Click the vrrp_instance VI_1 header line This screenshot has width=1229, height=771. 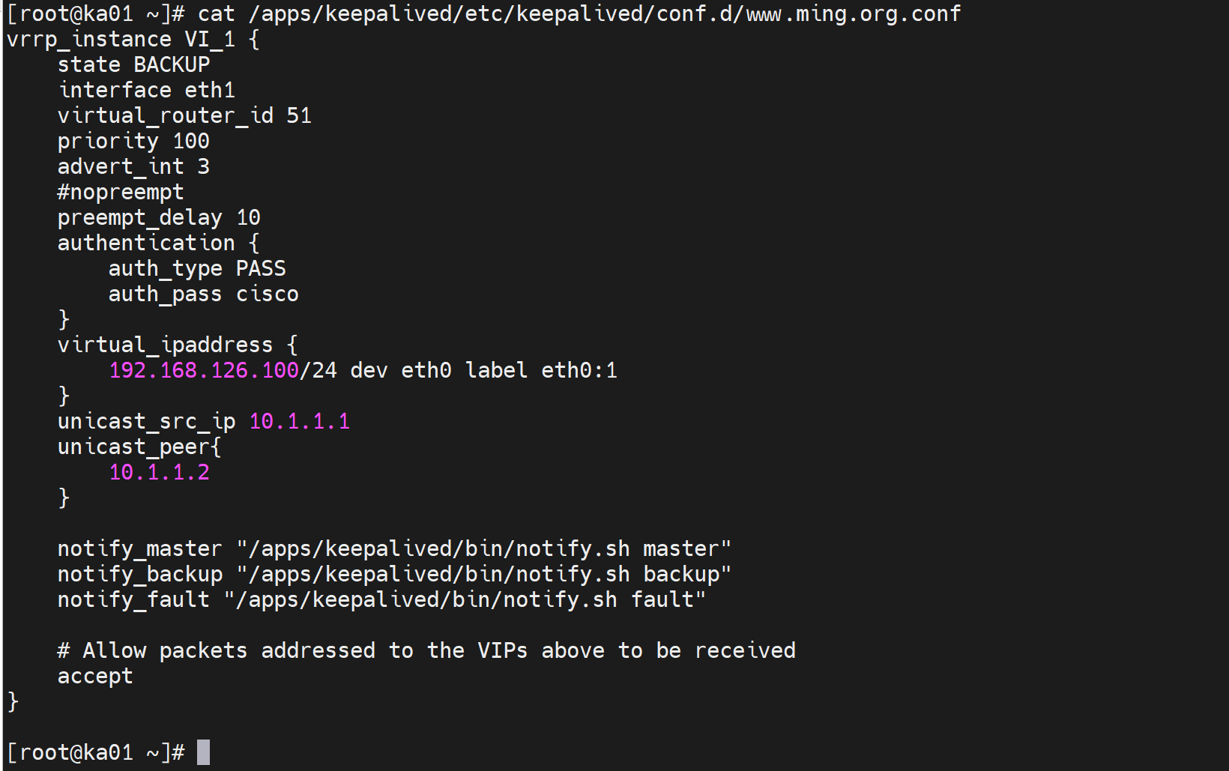click(133, 39)
